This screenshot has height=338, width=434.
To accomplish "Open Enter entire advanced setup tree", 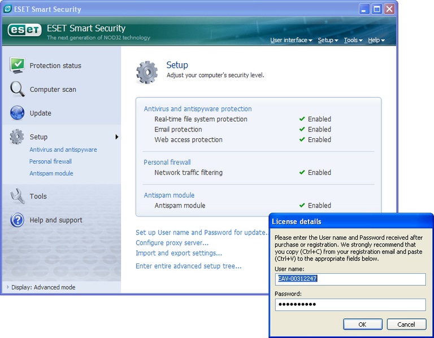I will click(x=189, y=266).
